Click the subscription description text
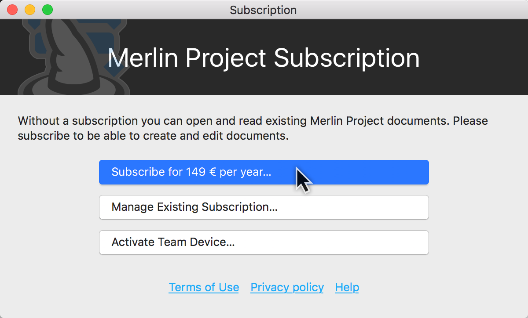Image resolution: width=528 pixels, height=318 pixels. (x=253, y=128)
